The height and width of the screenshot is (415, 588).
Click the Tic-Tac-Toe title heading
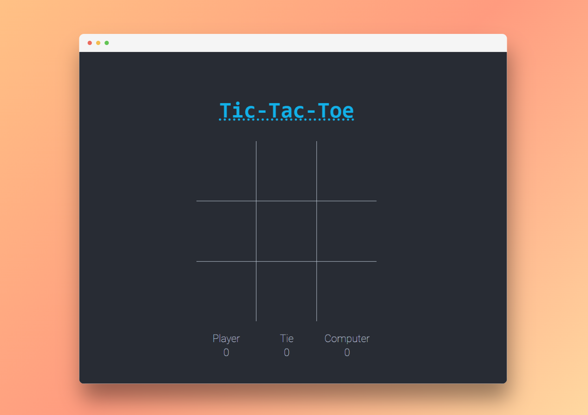[x=287, y=110]
